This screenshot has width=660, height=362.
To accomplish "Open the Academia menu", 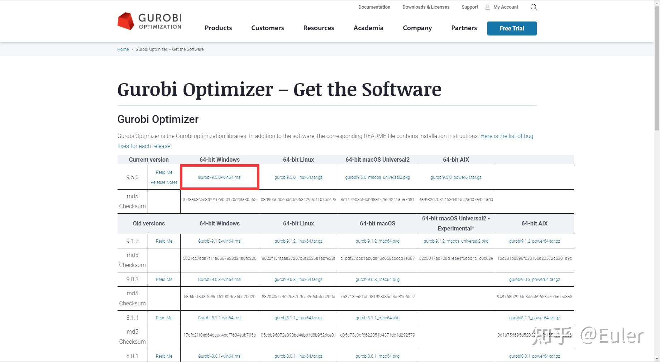I will point(368,28).
